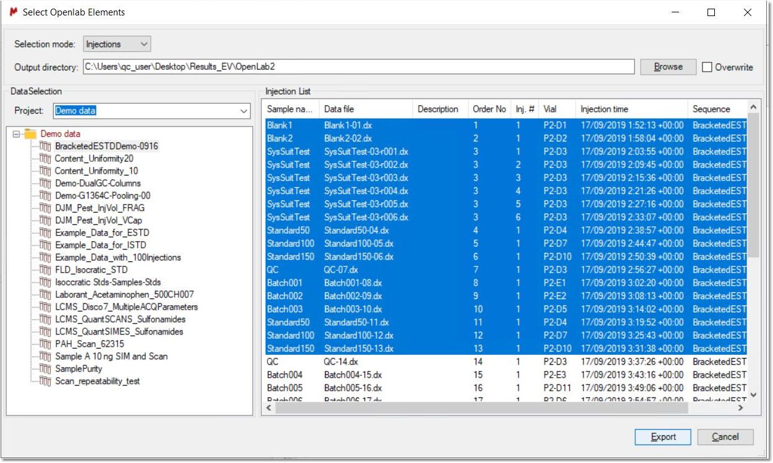The width and height of the screenshot is (773, 463).
Task: Click the red app logo in title bar
Action: pos(13,12)
